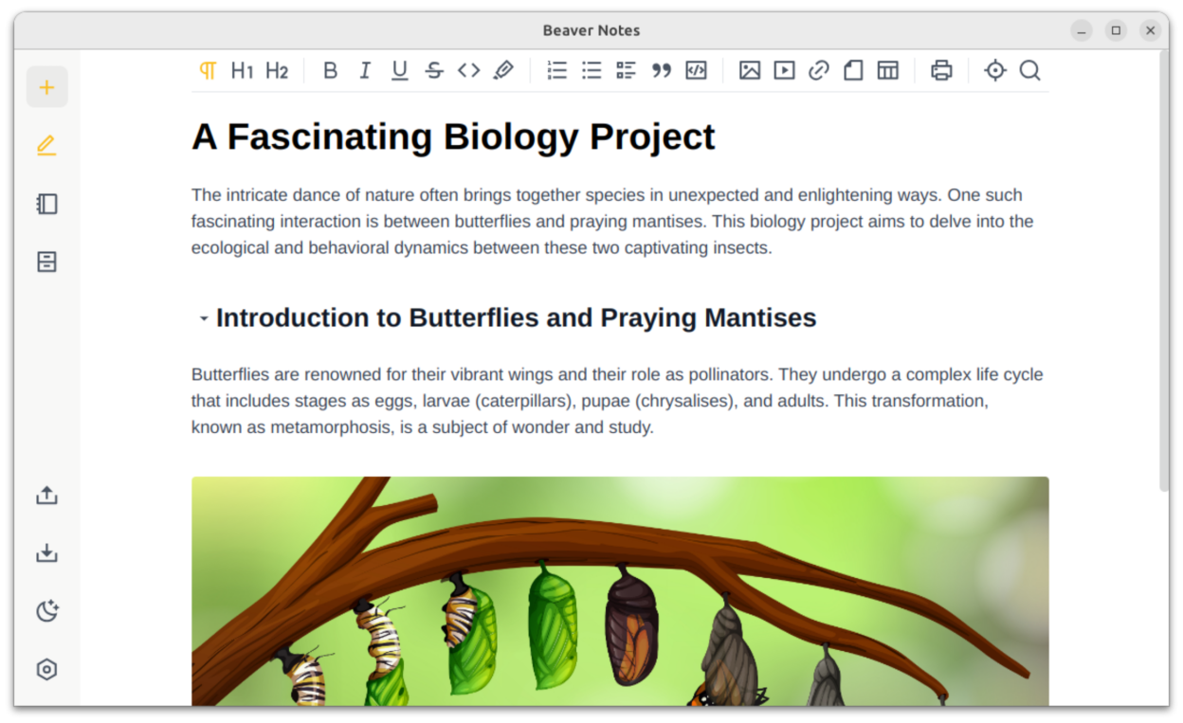Toggle inline code formatting
The image size is (1183, 723).
click(468, 70)
